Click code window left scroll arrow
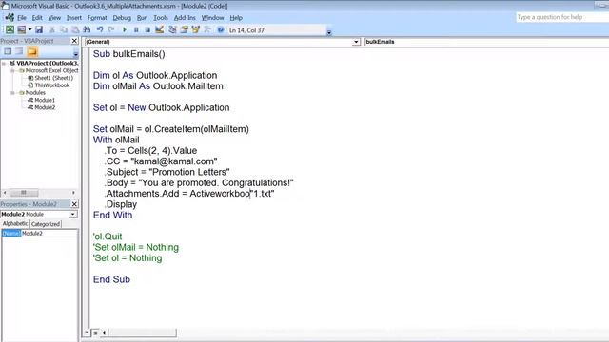The width and height of the screenshot is (609, 342). (x=104, y=332)
